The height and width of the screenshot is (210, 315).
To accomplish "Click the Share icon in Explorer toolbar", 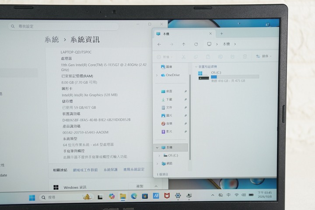I will pyautogui.click(x=232, y=57).
